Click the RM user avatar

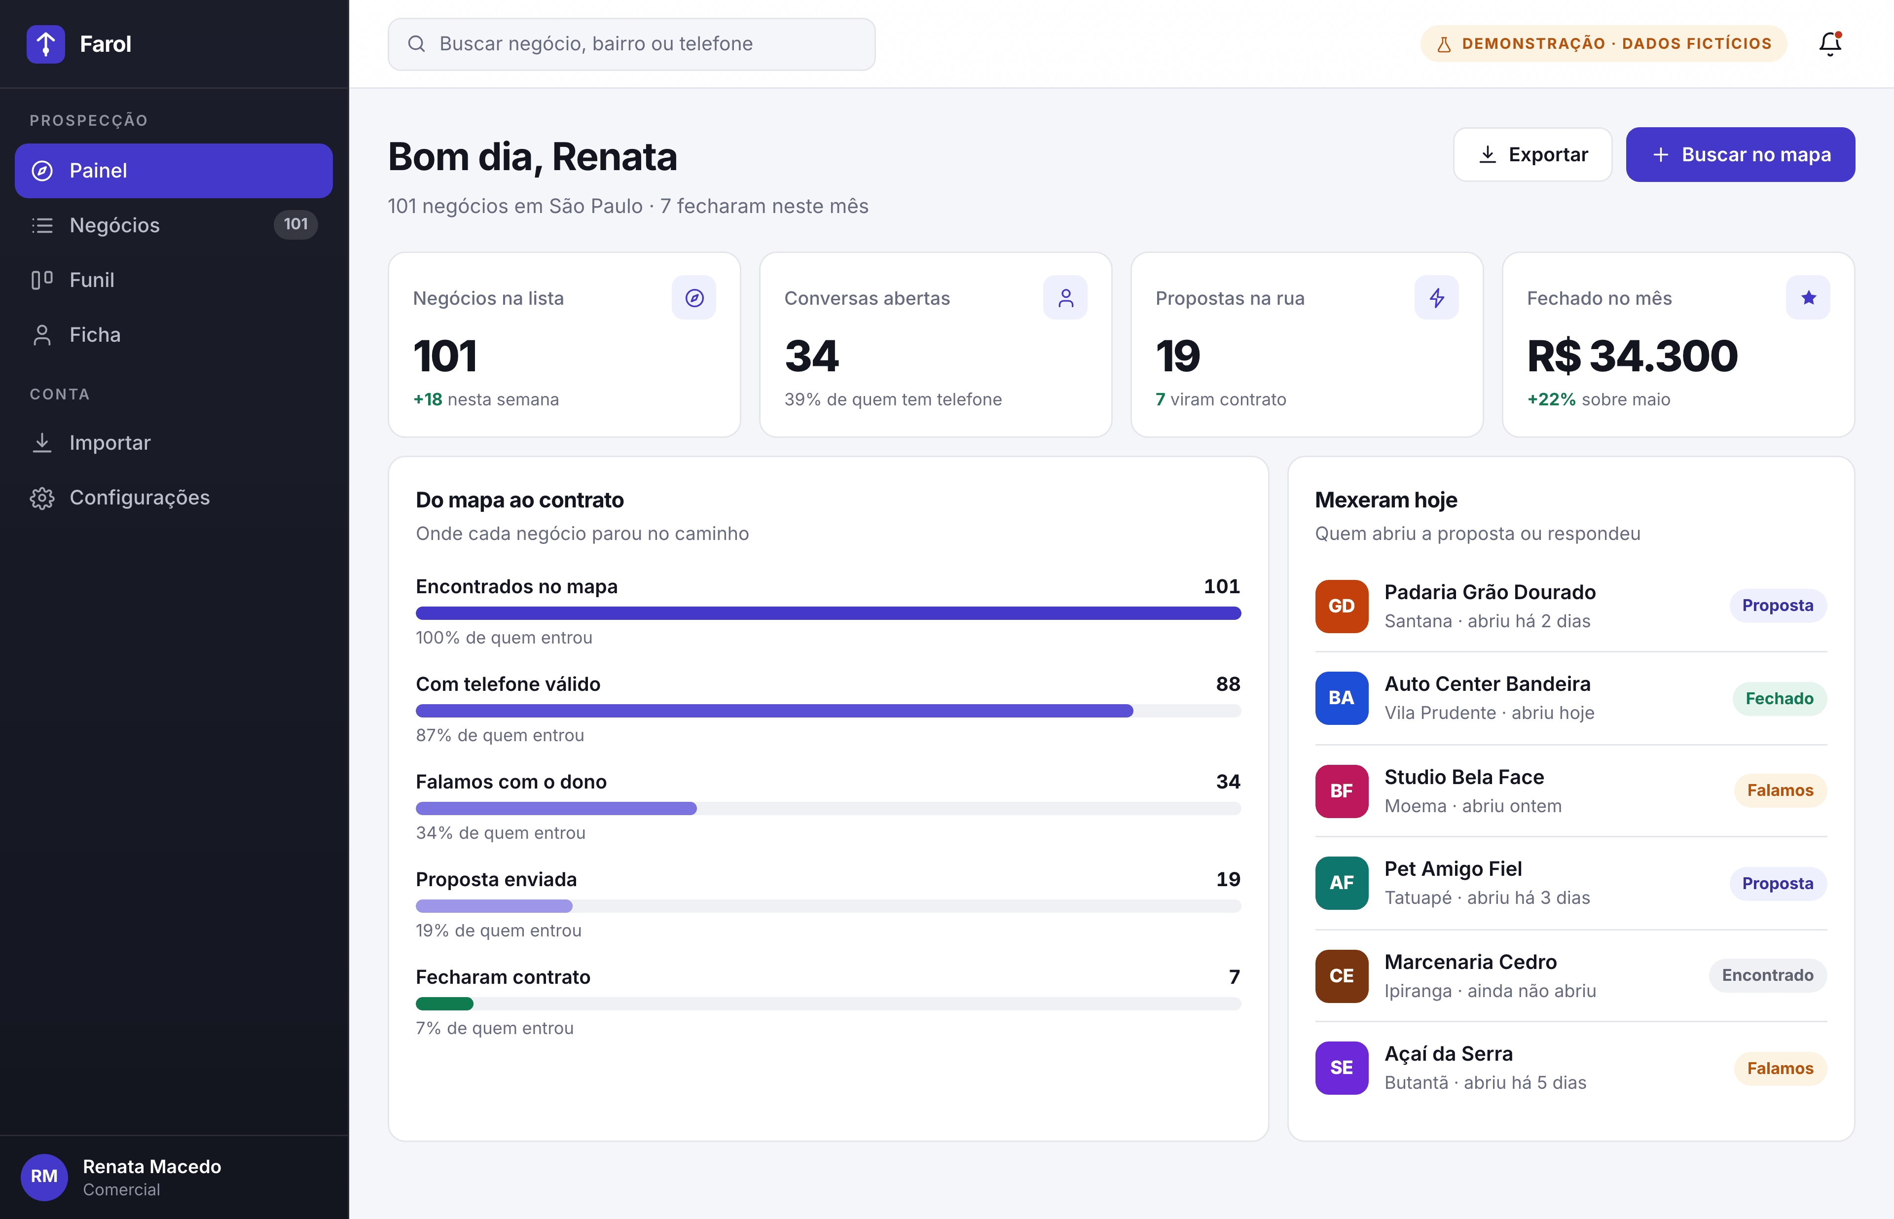[44, 1176]
